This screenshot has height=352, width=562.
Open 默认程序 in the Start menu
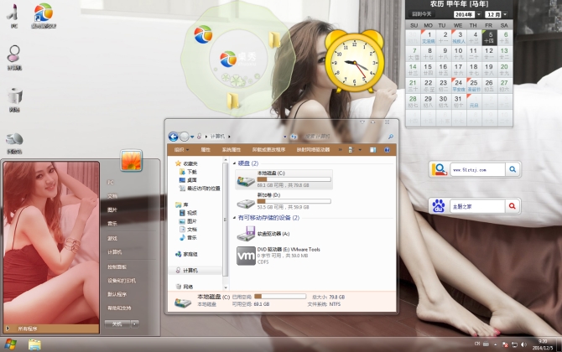[117, 294]
